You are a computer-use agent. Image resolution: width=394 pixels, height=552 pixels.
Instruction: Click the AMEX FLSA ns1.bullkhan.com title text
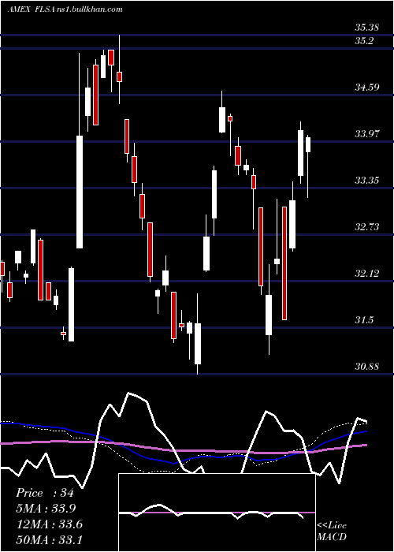65,9
